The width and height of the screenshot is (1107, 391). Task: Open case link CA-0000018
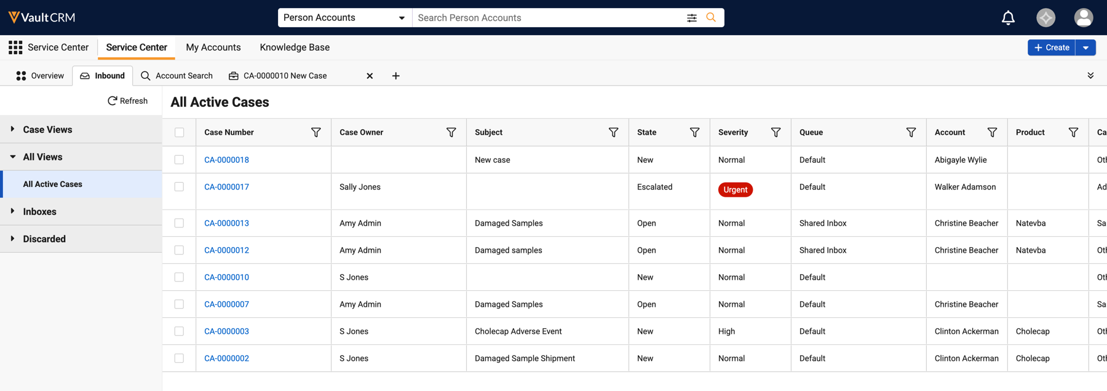(226, 160)
